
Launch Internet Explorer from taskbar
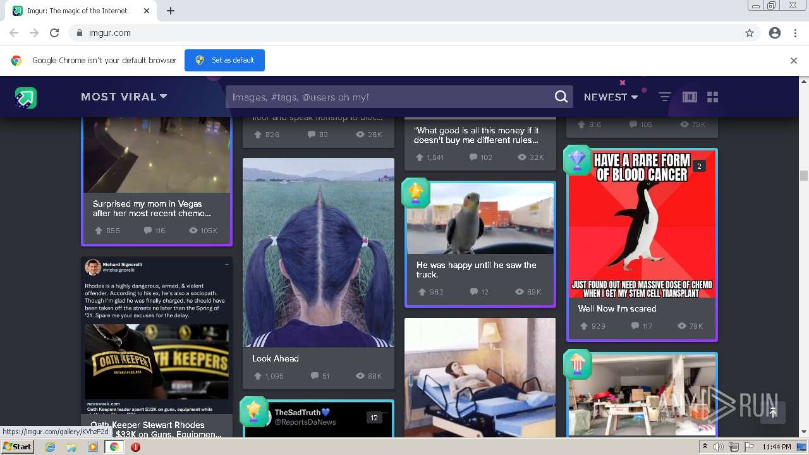click(50, 447)
